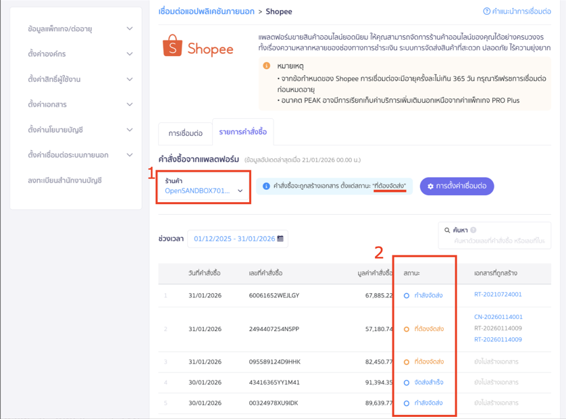The image size is (566, 419).
Task: Click the blue จัดส่งสำเร็จ status icon on row 4
Action: [407, 382]
